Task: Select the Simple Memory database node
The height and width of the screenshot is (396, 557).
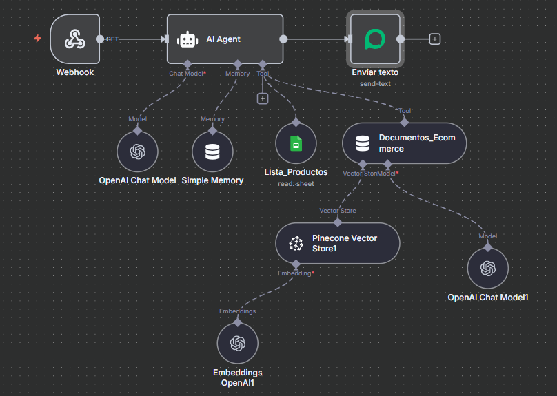Action: click(212, 152)
